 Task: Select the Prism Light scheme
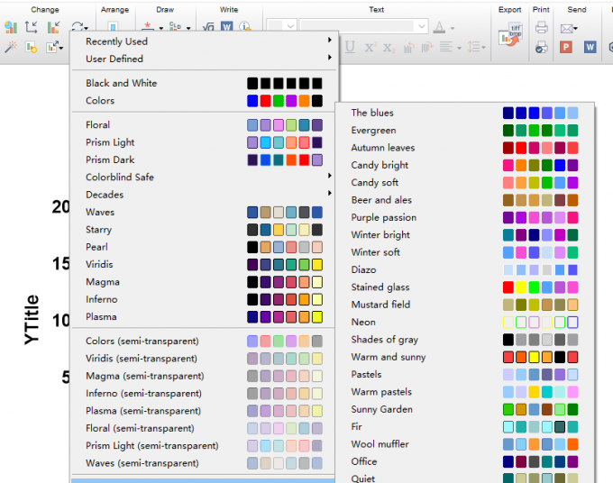pyautogui.click(x=204, y=142)
